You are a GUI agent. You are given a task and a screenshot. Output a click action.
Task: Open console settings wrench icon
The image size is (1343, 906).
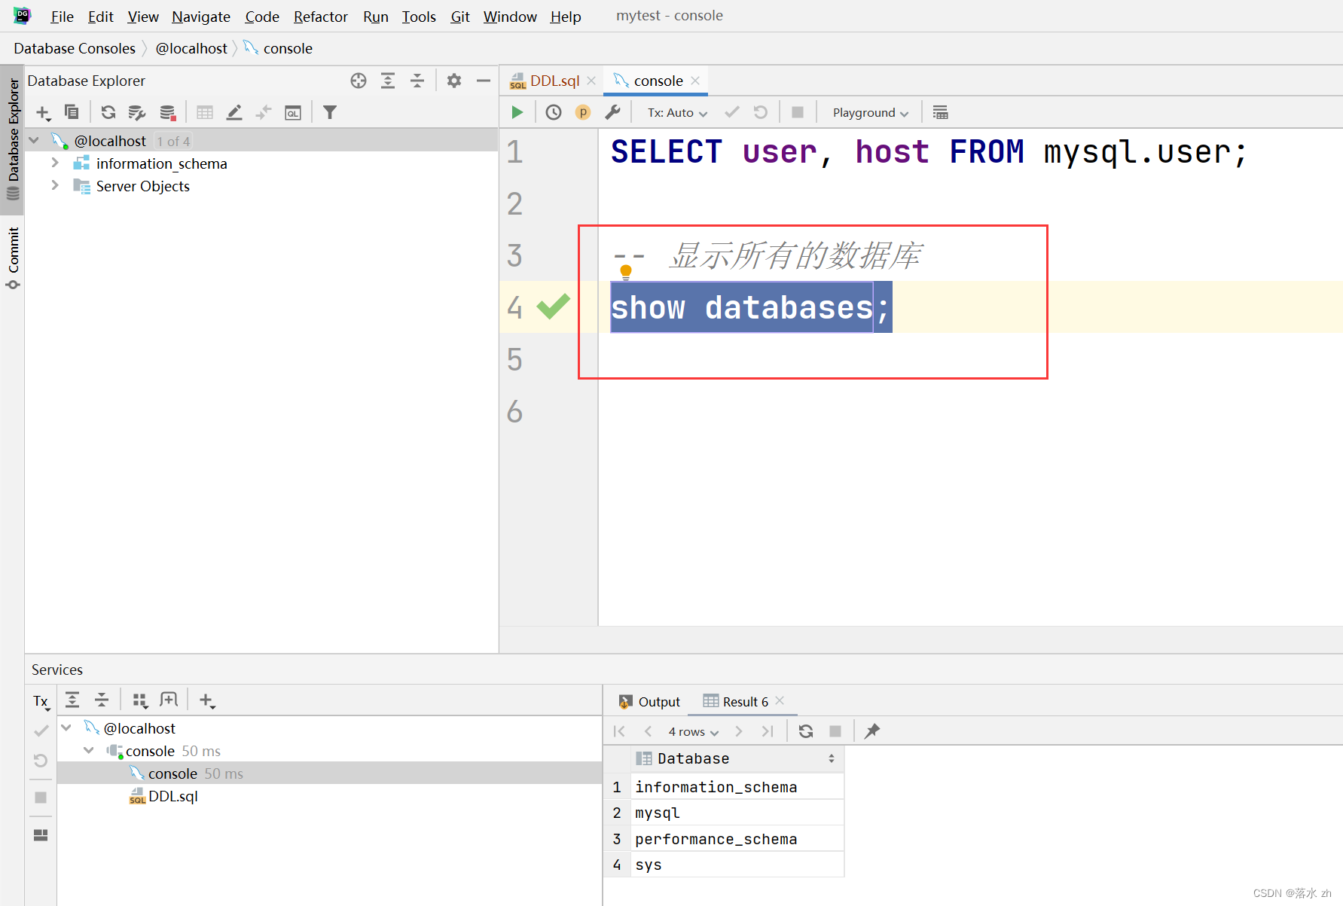(612, 112)
